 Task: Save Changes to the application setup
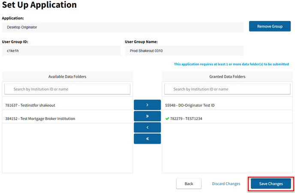coord(271,184)
